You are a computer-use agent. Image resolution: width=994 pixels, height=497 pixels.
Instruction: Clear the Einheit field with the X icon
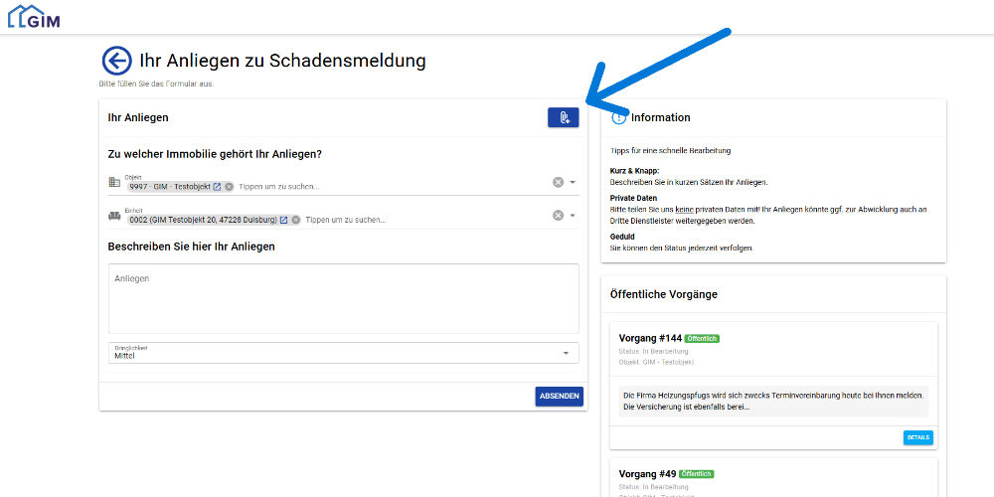[558, 216]
